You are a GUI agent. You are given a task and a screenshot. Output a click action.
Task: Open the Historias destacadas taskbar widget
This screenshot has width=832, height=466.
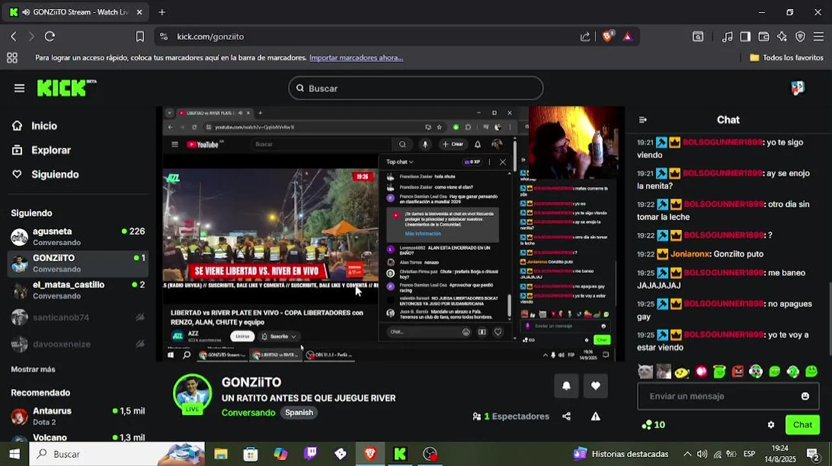[621, 454]
